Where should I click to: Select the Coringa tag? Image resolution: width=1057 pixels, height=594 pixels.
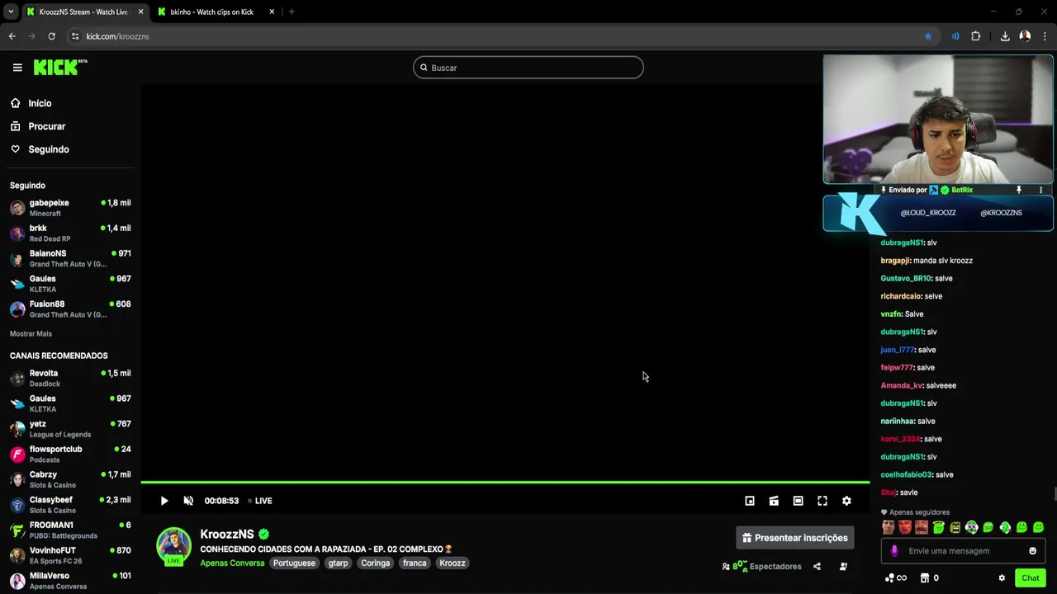[x=375, y=563]
